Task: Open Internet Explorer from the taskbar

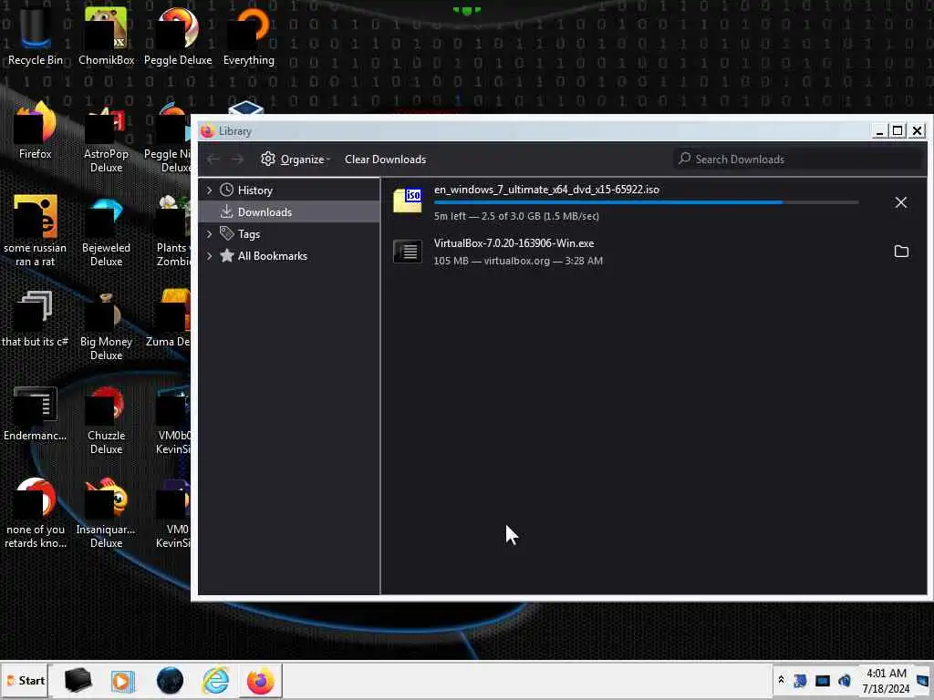Action: pos(215,680)
